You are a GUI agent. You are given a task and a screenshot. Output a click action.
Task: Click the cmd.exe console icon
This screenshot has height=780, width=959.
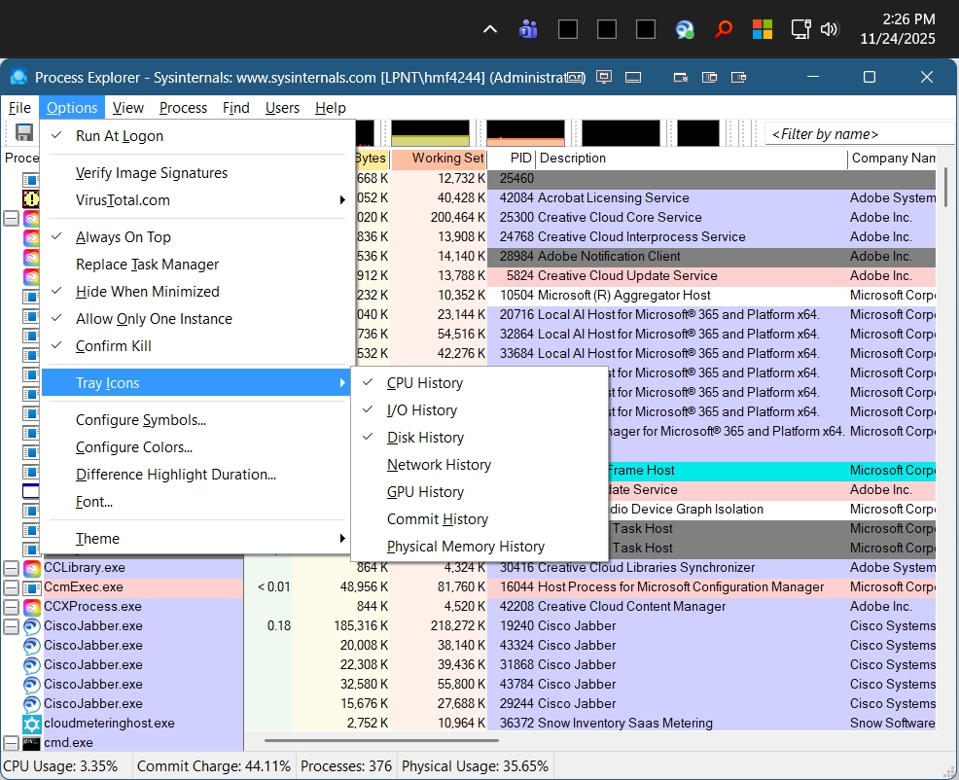(32, 743)
